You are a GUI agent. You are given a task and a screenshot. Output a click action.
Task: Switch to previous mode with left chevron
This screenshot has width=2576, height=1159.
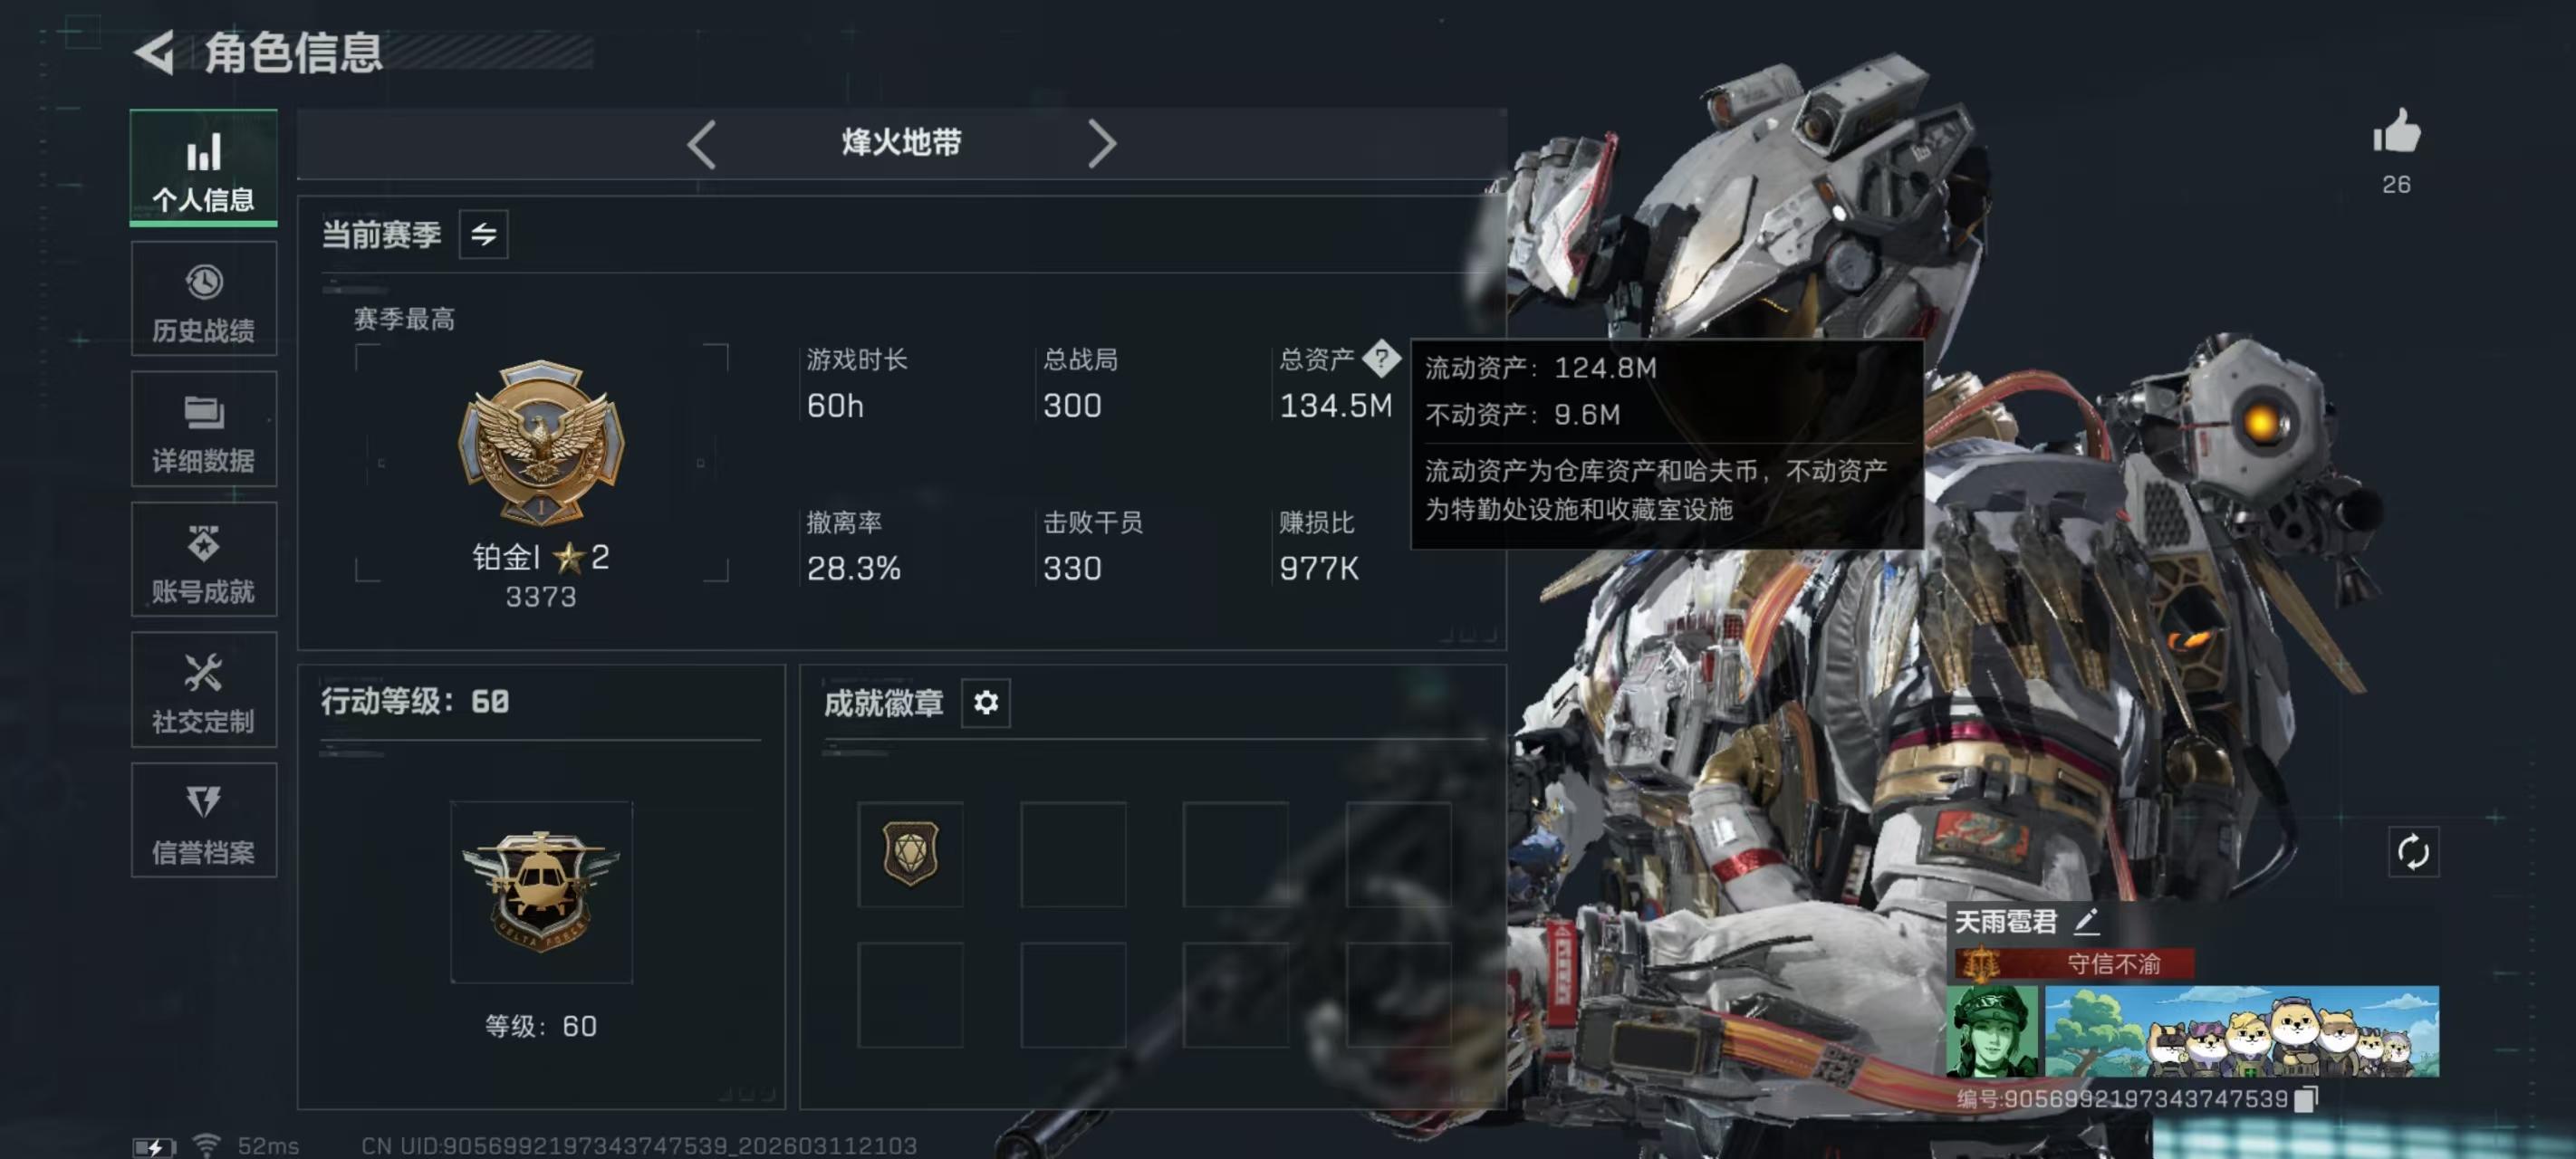tap(702, 144)
